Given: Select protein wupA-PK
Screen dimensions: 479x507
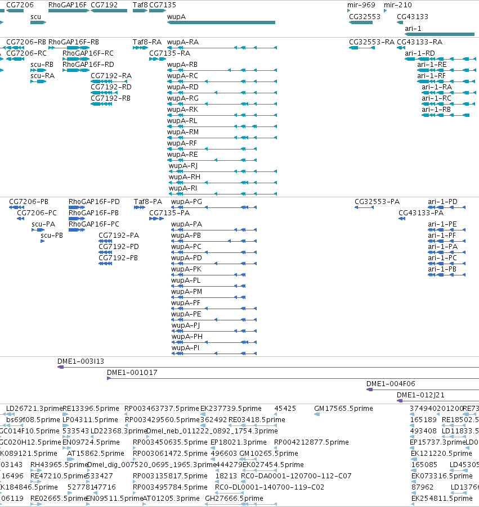Looking at the screenshot, I should 208,275.
